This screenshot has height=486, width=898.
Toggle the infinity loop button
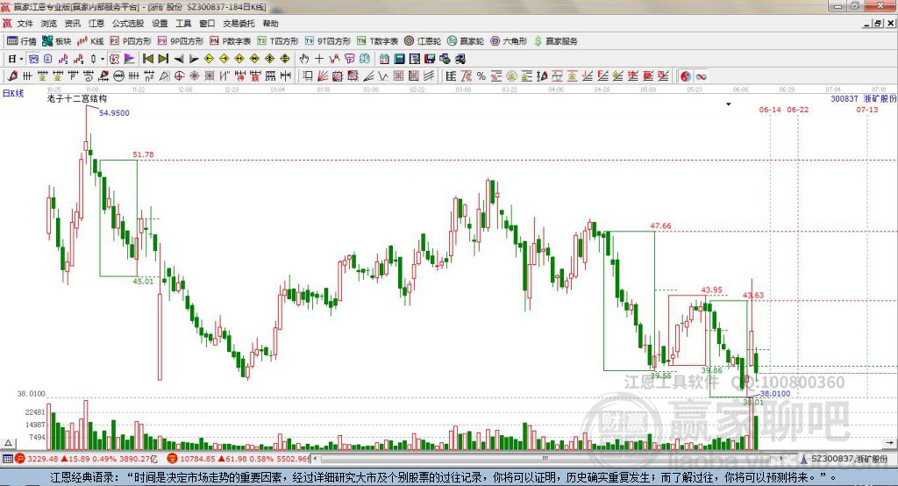(x=702, y=75)
